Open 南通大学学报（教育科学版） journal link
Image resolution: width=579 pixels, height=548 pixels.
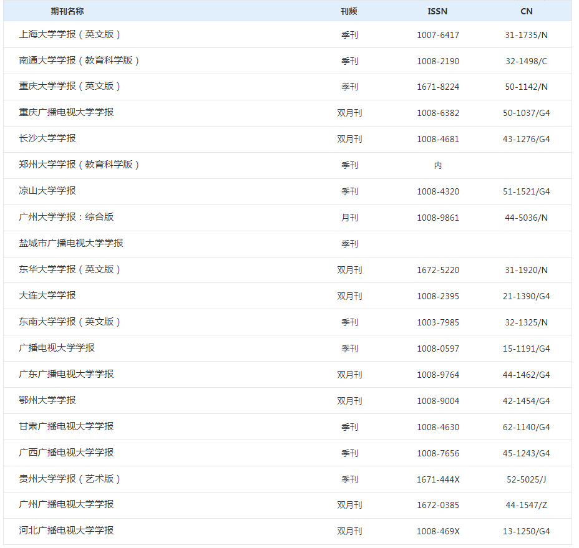point(79,60)
